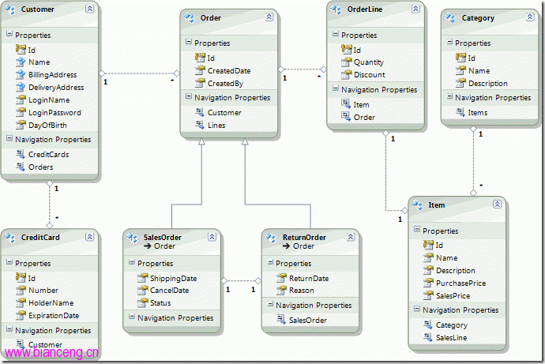Select the Customer-to-Order association line
Screen dimensions: 545x364
pos(139,73)
